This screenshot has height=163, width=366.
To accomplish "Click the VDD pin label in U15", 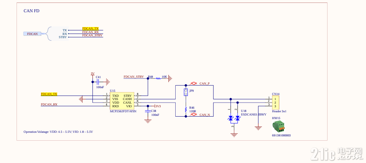I will tap(115, 103).
